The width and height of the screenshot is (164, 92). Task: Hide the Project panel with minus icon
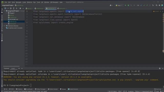click(23, 8)
